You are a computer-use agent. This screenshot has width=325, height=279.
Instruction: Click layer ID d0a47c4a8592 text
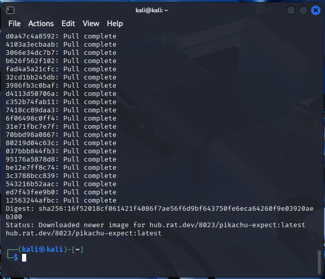32,36
